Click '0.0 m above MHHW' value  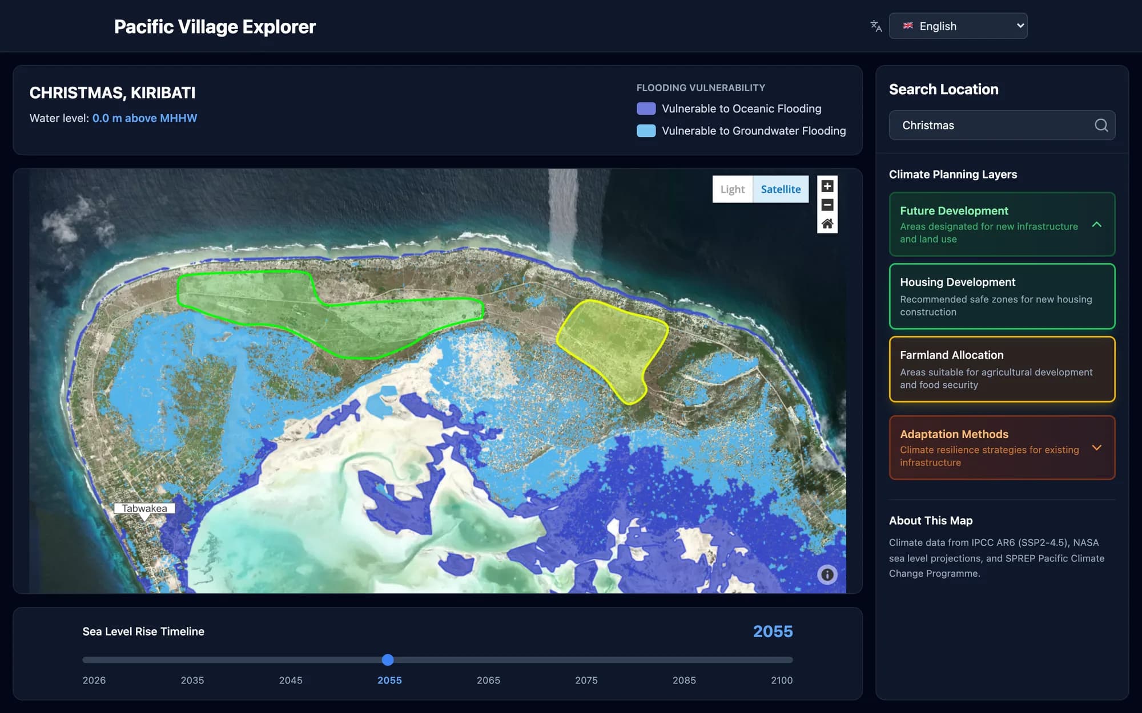click(144, 118)
